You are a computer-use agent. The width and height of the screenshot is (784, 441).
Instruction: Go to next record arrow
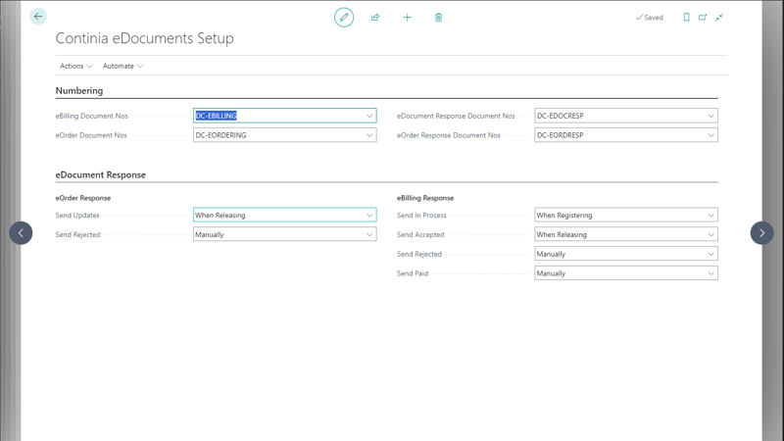click(x=761, y=233)
